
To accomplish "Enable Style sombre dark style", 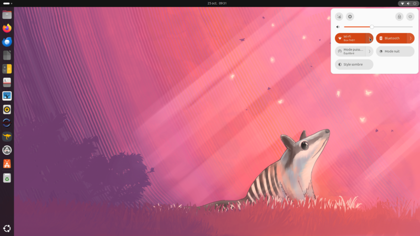I will click(x=354, y=65).
